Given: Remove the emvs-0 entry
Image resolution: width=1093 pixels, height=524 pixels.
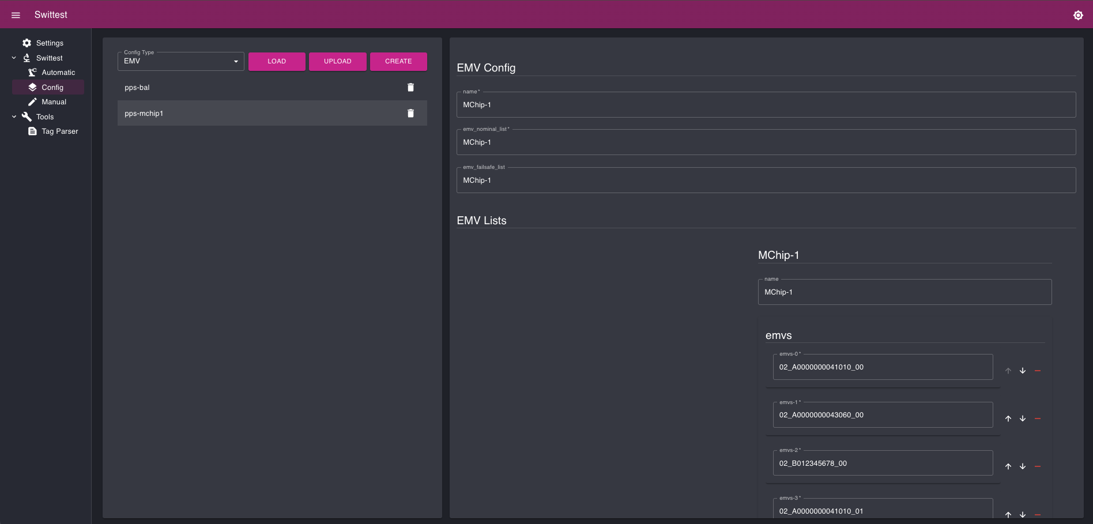Looking at the screenshot, I should click(1038, 371).
